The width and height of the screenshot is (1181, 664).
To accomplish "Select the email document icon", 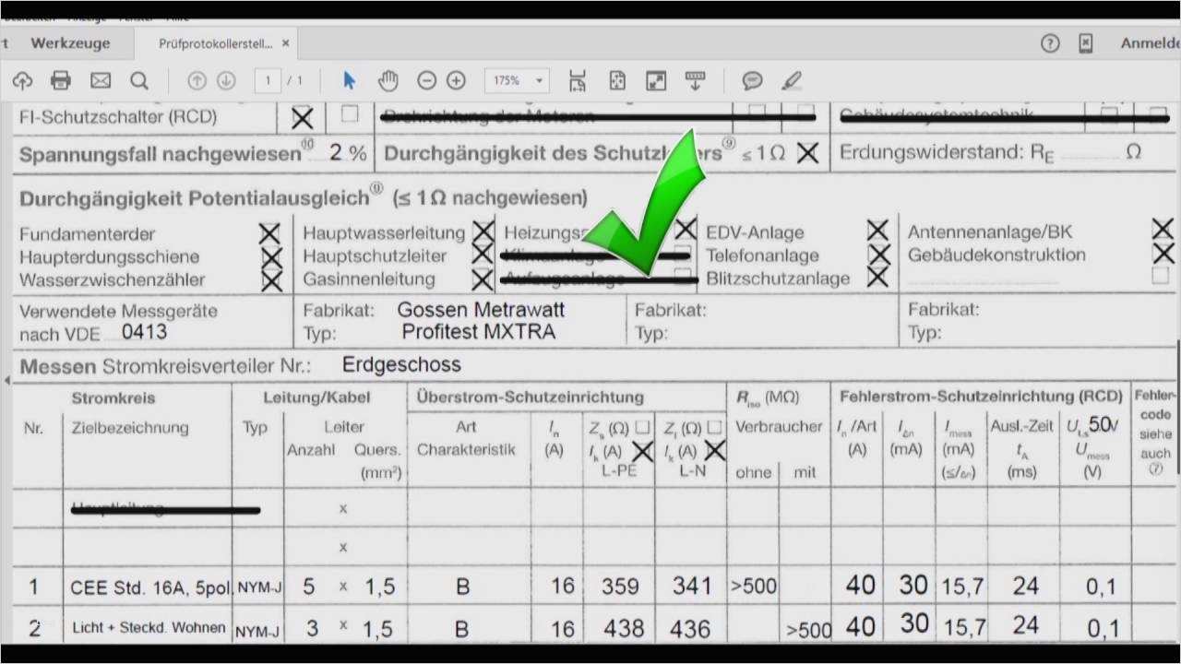I will coord(100,81).
